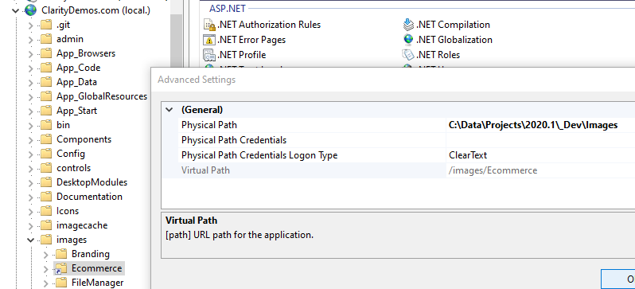Select the FileManager tree item

98,283
